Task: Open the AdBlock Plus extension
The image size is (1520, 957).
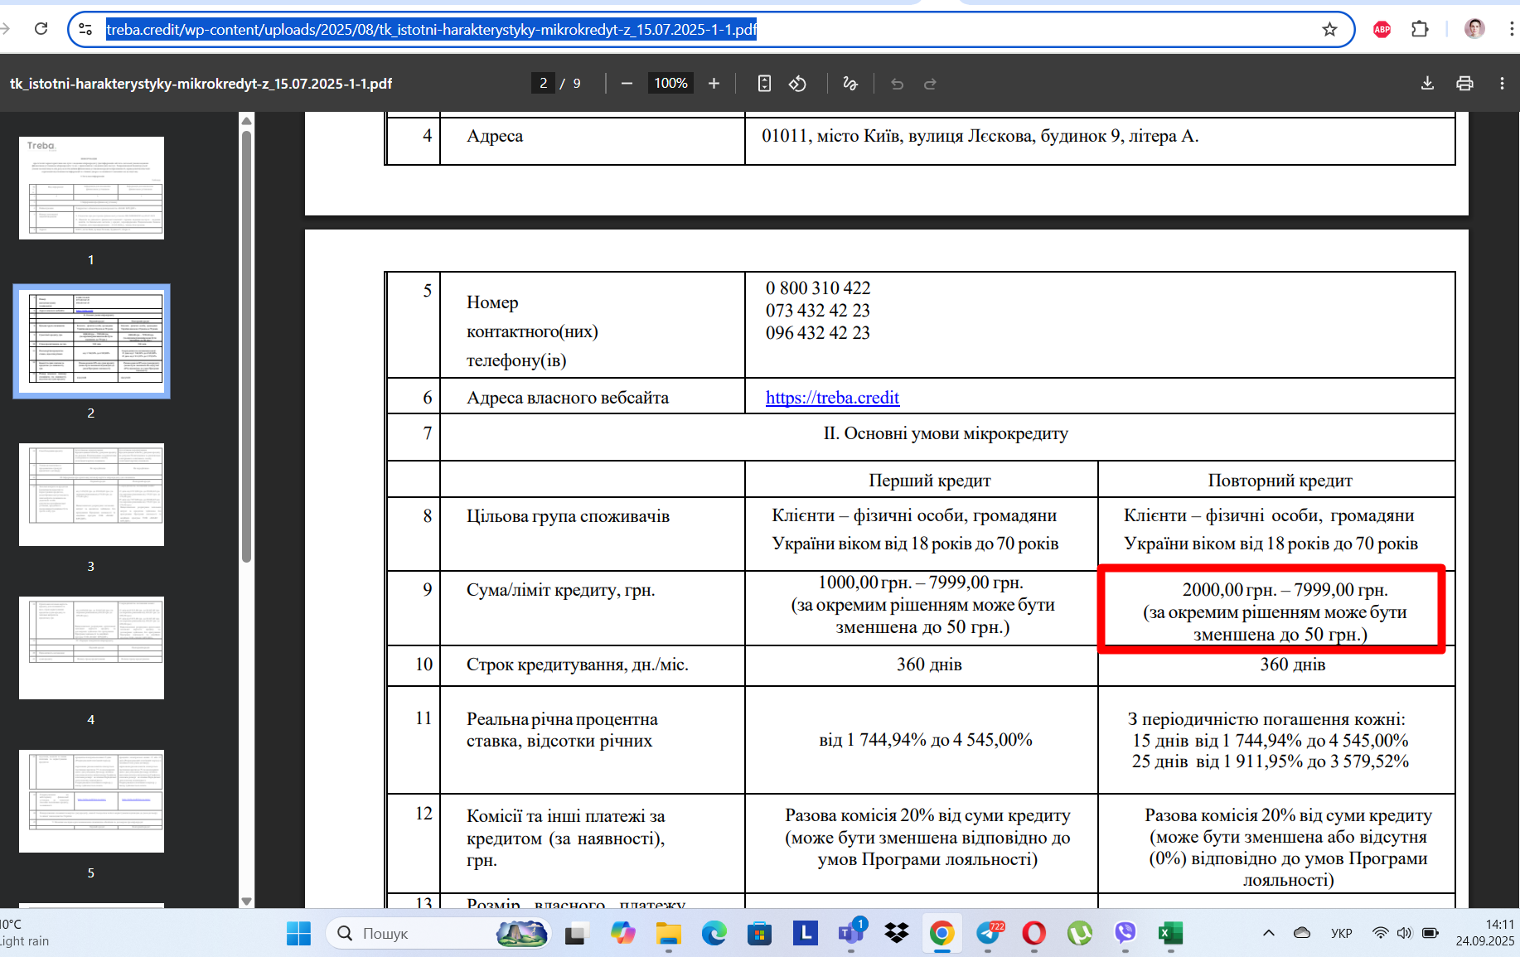Action: coord(1382,30)
